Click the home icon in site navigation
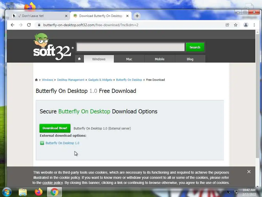Image resolution: width=262 pixels, height=197 pixels. coord(79,59)
